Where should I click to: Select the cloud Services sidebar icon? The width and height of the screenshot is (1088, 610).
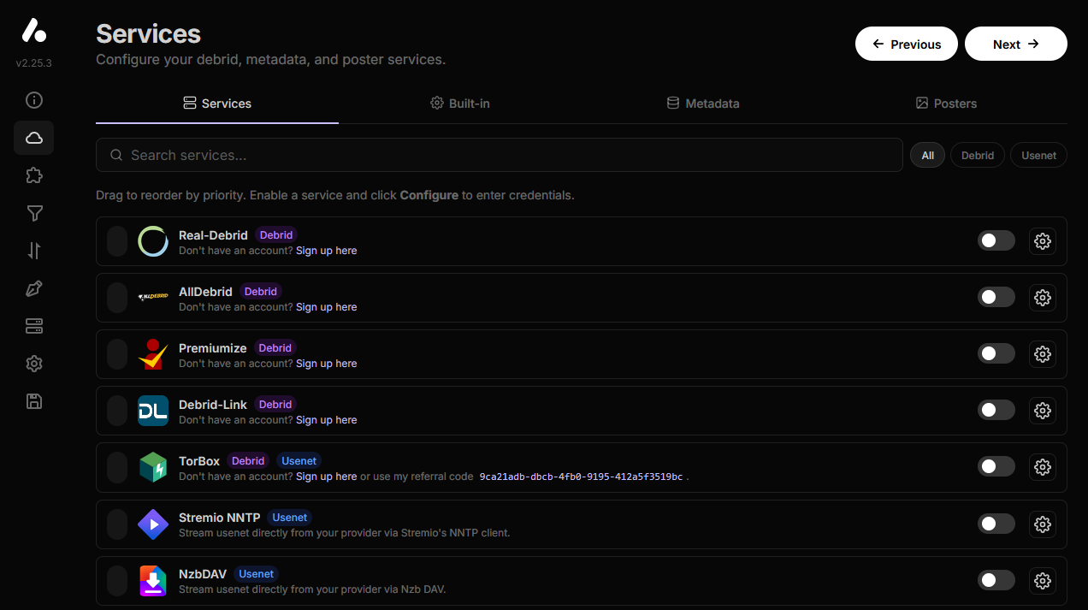(33, 138)
